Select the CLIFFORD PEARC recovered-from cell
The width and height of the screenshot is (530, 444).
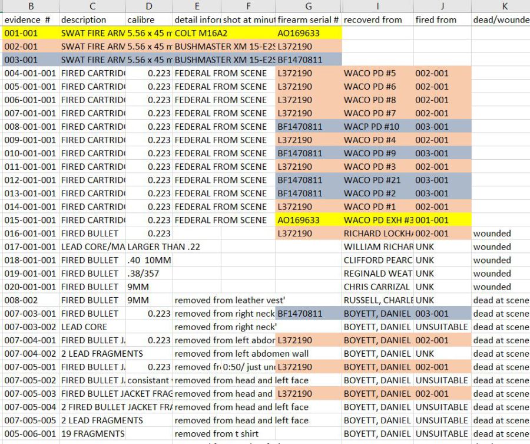point(377,260)
